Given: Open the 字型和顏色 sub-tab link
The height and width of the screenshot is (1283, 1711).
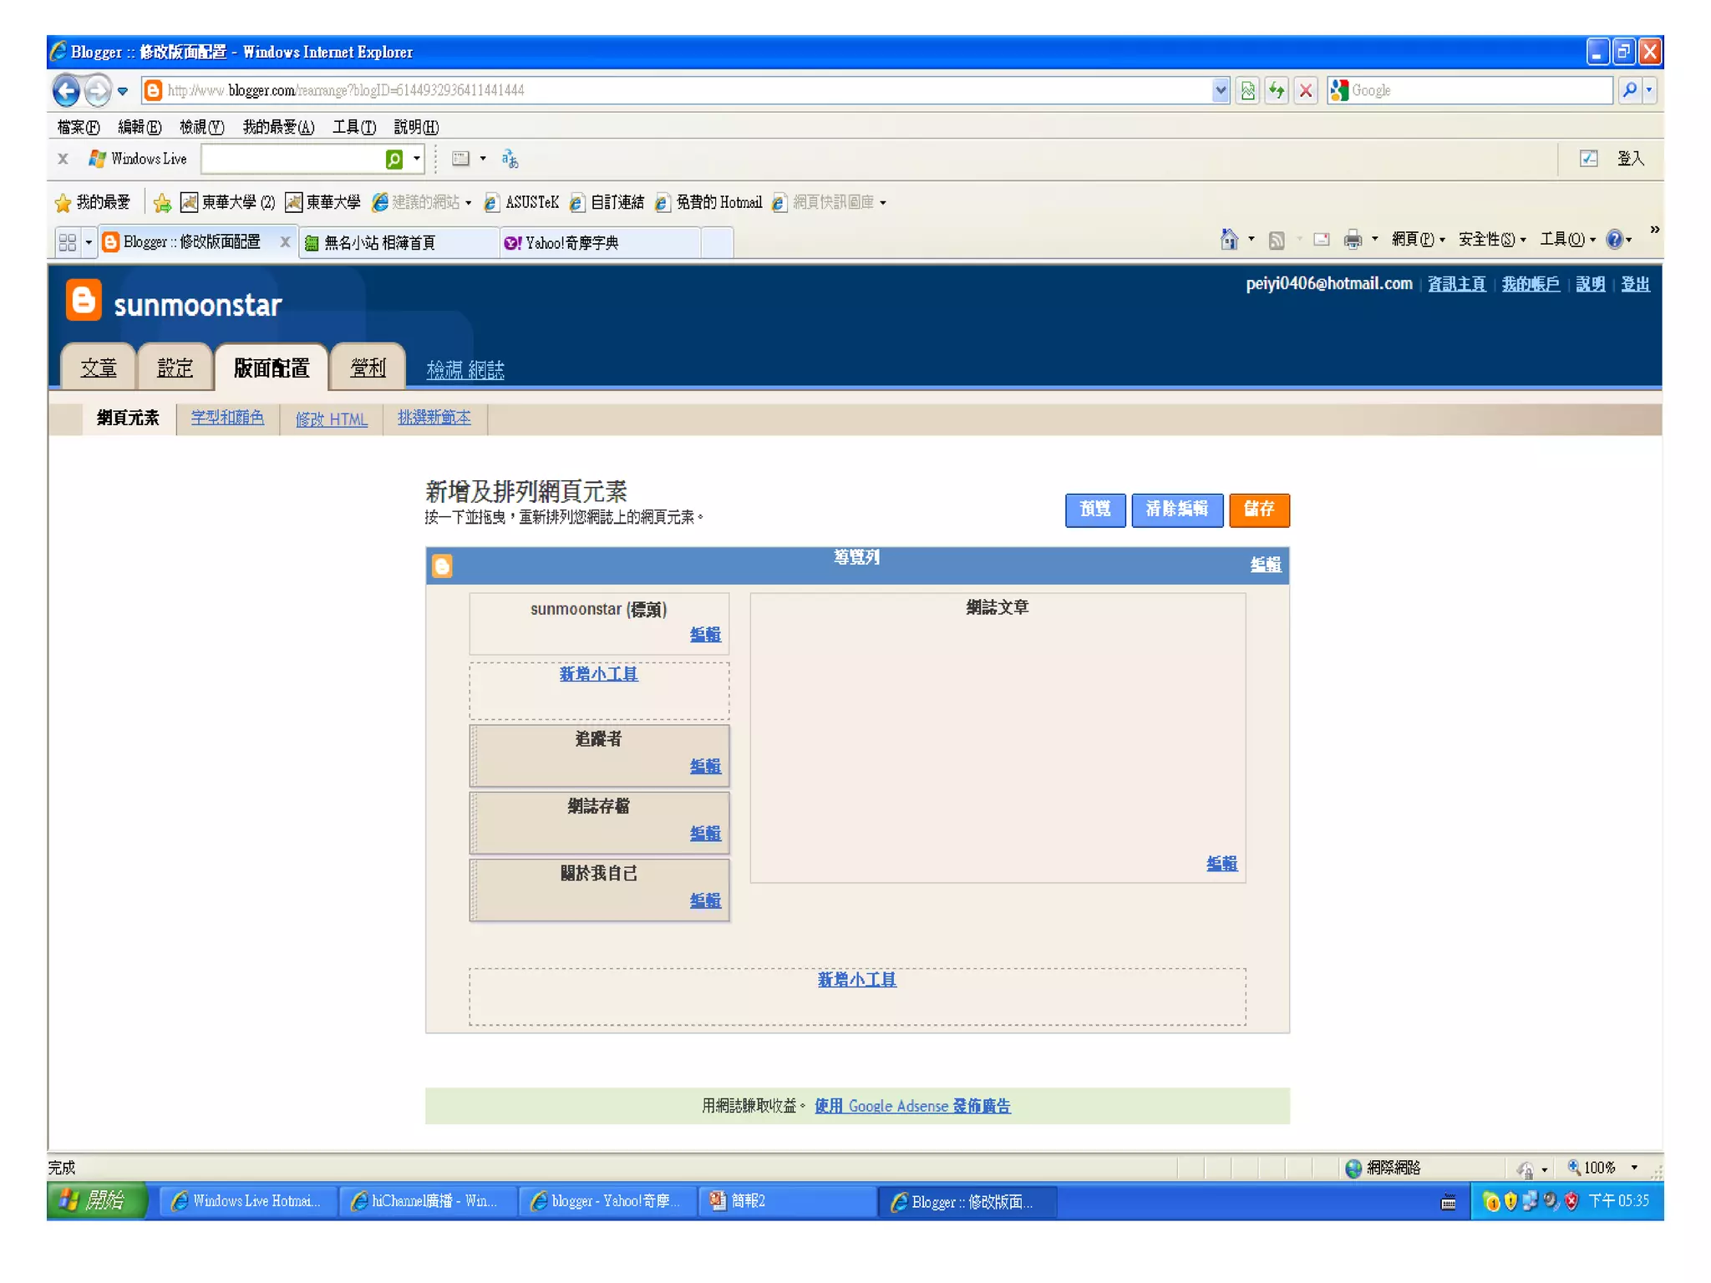Looking at the screenshot, I should click(x=227, y=418).
